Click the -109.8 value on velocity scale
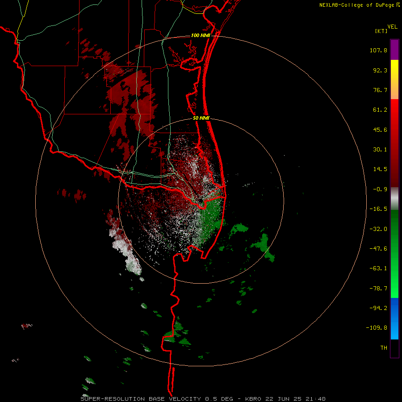The width and height of the screenshot is (402, 402). (377, 328)
